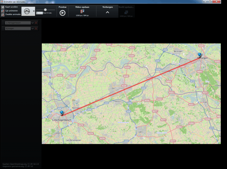Click the Sint Michielsgestel map label

pos(74,140)
